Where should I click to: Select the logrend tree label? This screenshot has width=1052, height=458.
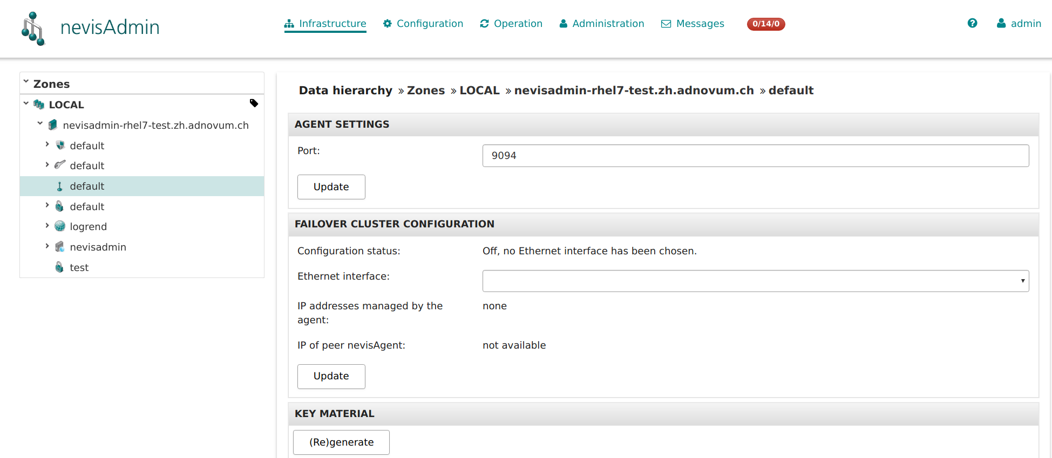point(89,227)
